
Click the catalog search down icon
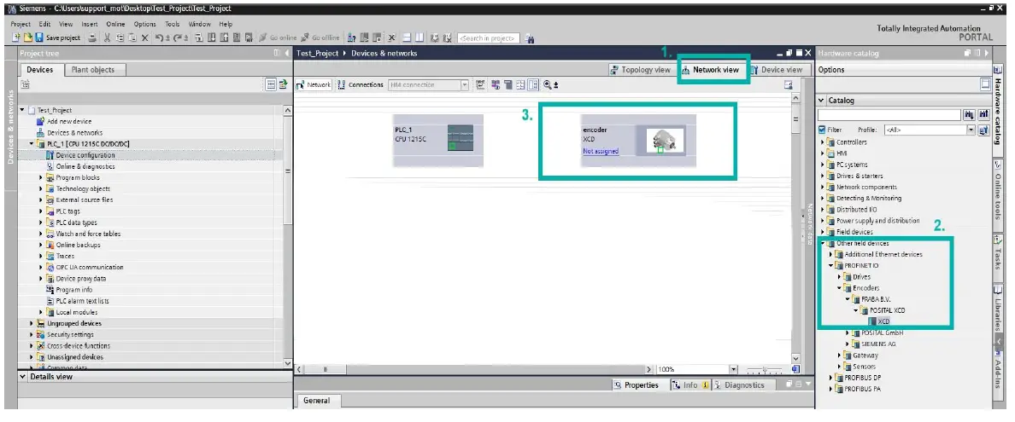[x=969, y=115]
